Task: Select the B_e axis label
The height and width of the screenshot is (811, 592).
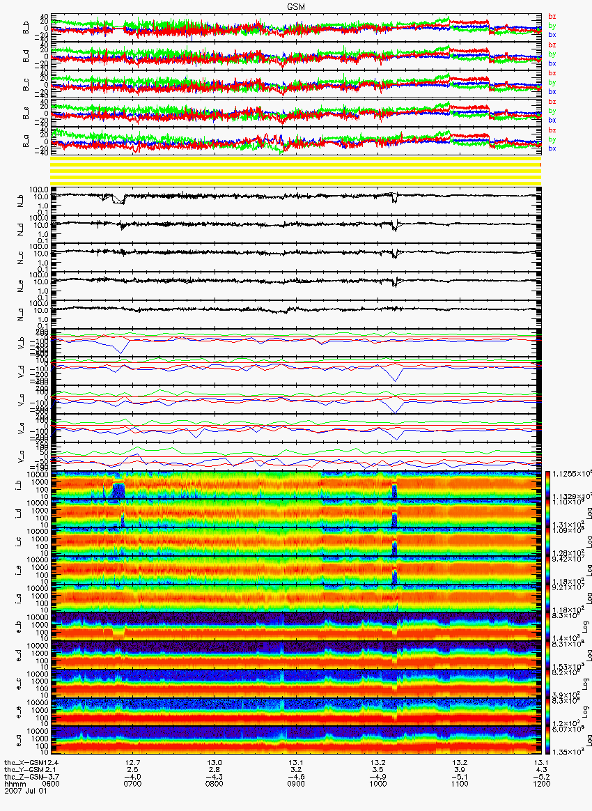Action: (x=26, y=114)
